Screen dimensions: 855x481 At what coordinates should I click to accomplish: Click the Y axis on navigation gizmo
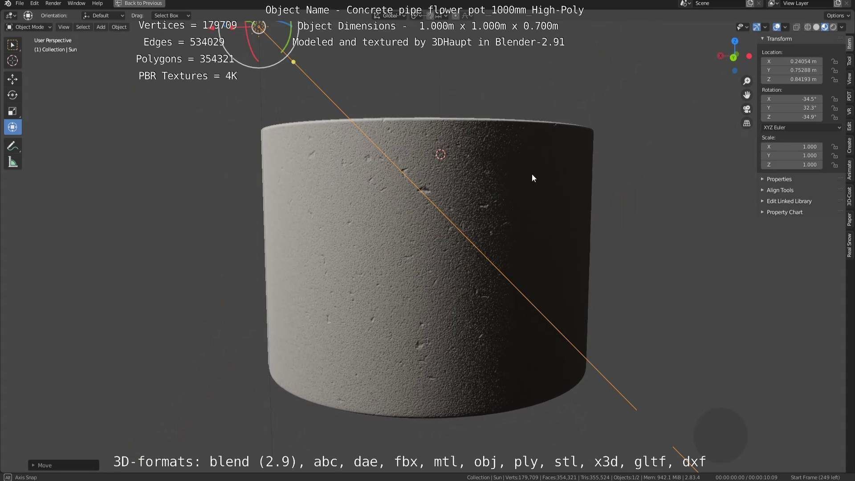(x=733, y=57)
